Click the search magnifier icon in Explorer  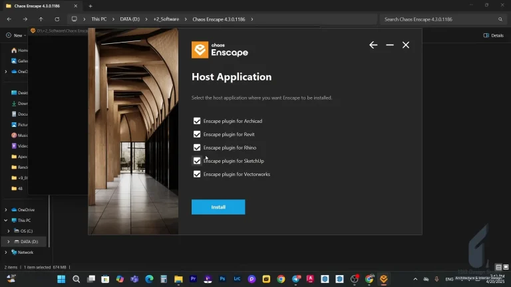(x=500, y=19)
